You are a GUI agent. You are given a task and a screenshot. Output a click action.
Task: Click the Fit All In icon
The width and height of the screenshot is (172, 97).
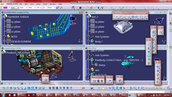pos(8,88)
